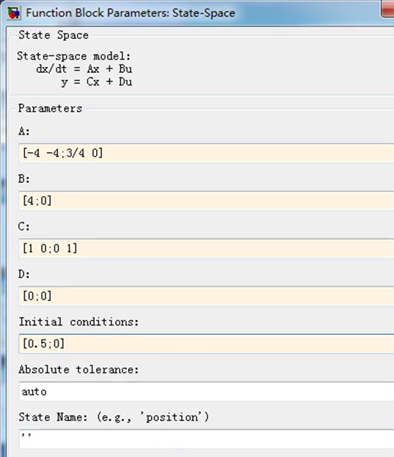The height and width of the screenshot is (457, 394).
Task: Click the 'Absolute tolerance:' label
Action: [79, 370]
